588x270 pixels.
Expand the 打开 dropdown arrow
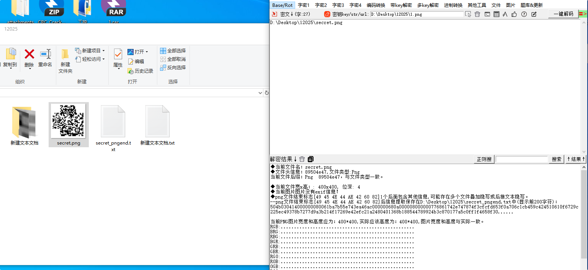(x=147, y=52)
